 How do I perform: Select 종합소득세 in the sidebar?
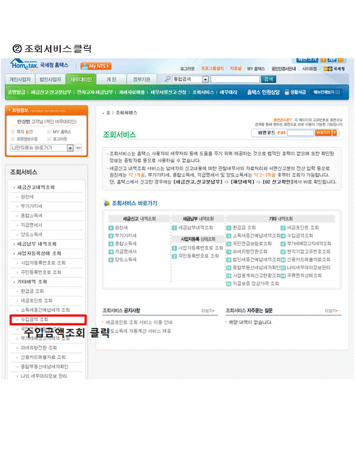(31, 215)
